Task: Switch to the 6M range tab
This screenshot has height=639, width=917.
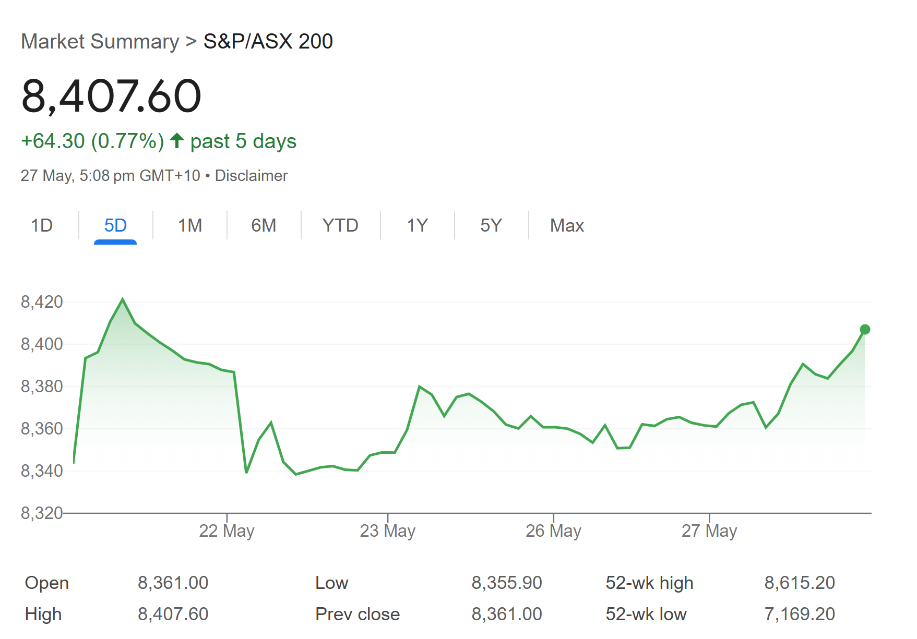Action: (264, 225)
